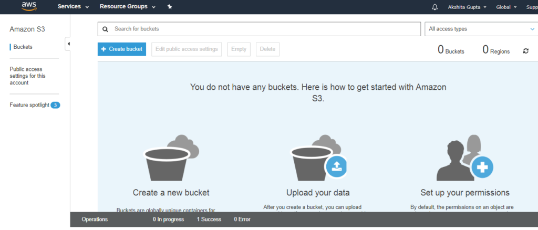
Task: Expand the All access types filter
Action: click(481, 29)
